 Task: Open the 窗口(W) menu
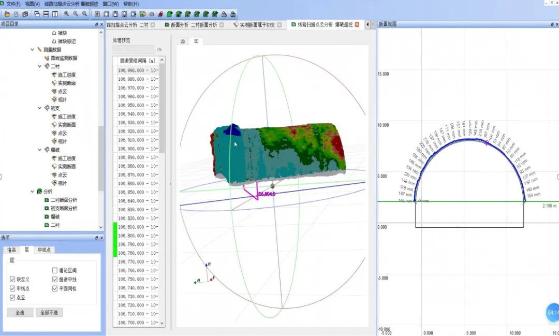coord(111,4)
